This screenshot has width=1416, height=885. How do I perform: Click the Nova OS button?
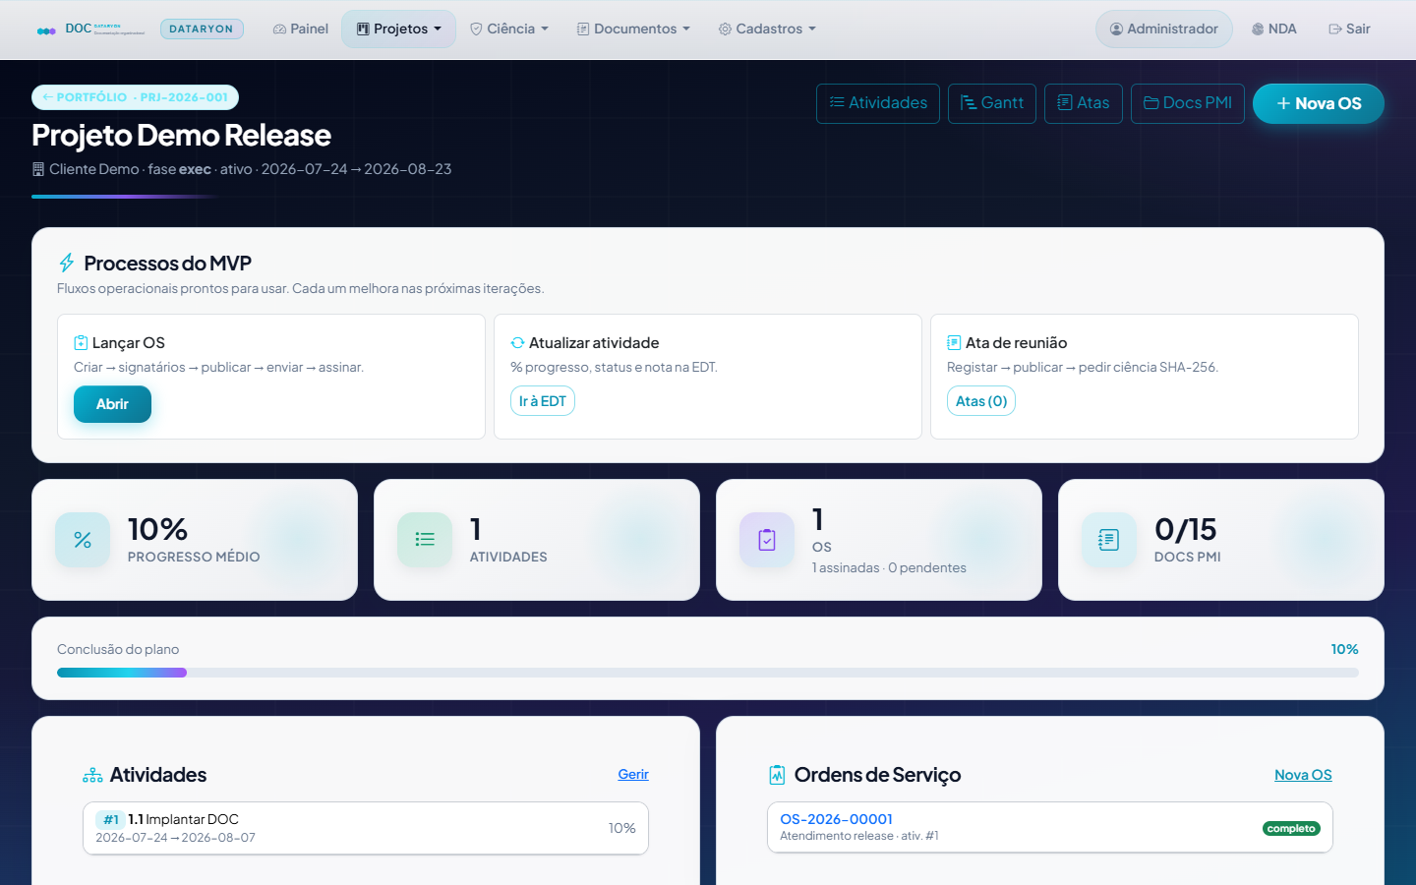[x=1318, y=103]
